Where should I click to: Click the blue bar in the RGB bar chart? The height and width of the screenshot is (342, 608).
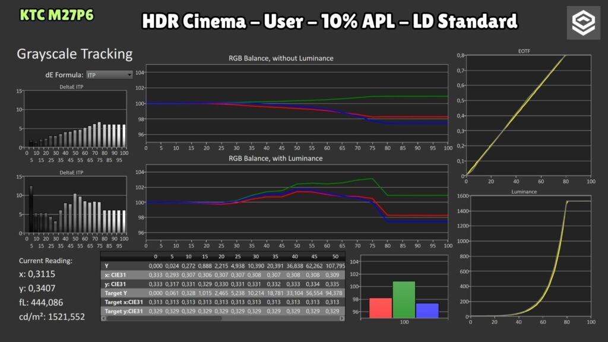[427, 311]
